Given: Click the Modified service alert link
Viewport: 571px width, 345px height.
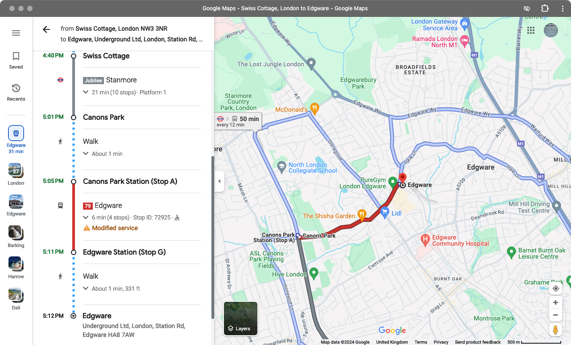Looking at the screenshot, I should tap(115, 228).
